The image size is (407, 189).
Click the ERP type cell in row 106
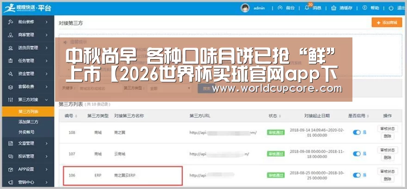pyautogui.click(x=98, y=176)
